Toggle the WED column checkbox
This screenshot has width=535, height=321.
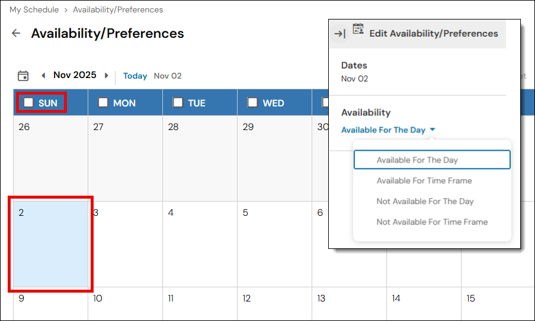pyautogui.click(x=252, y=102)
